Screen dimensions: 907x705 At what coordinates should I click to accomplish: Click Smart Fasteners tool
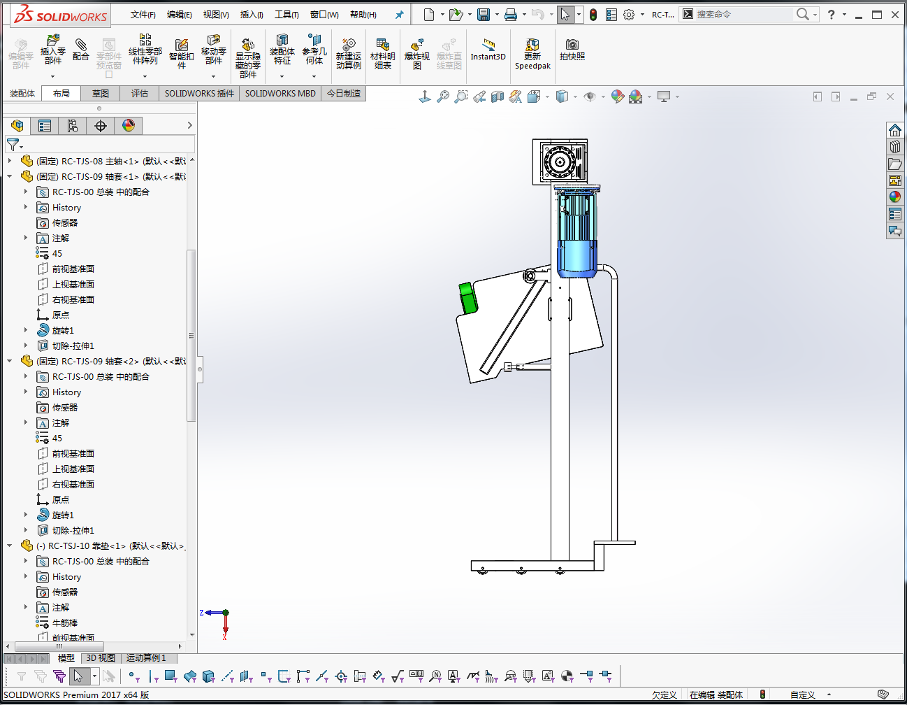point(181,54)
